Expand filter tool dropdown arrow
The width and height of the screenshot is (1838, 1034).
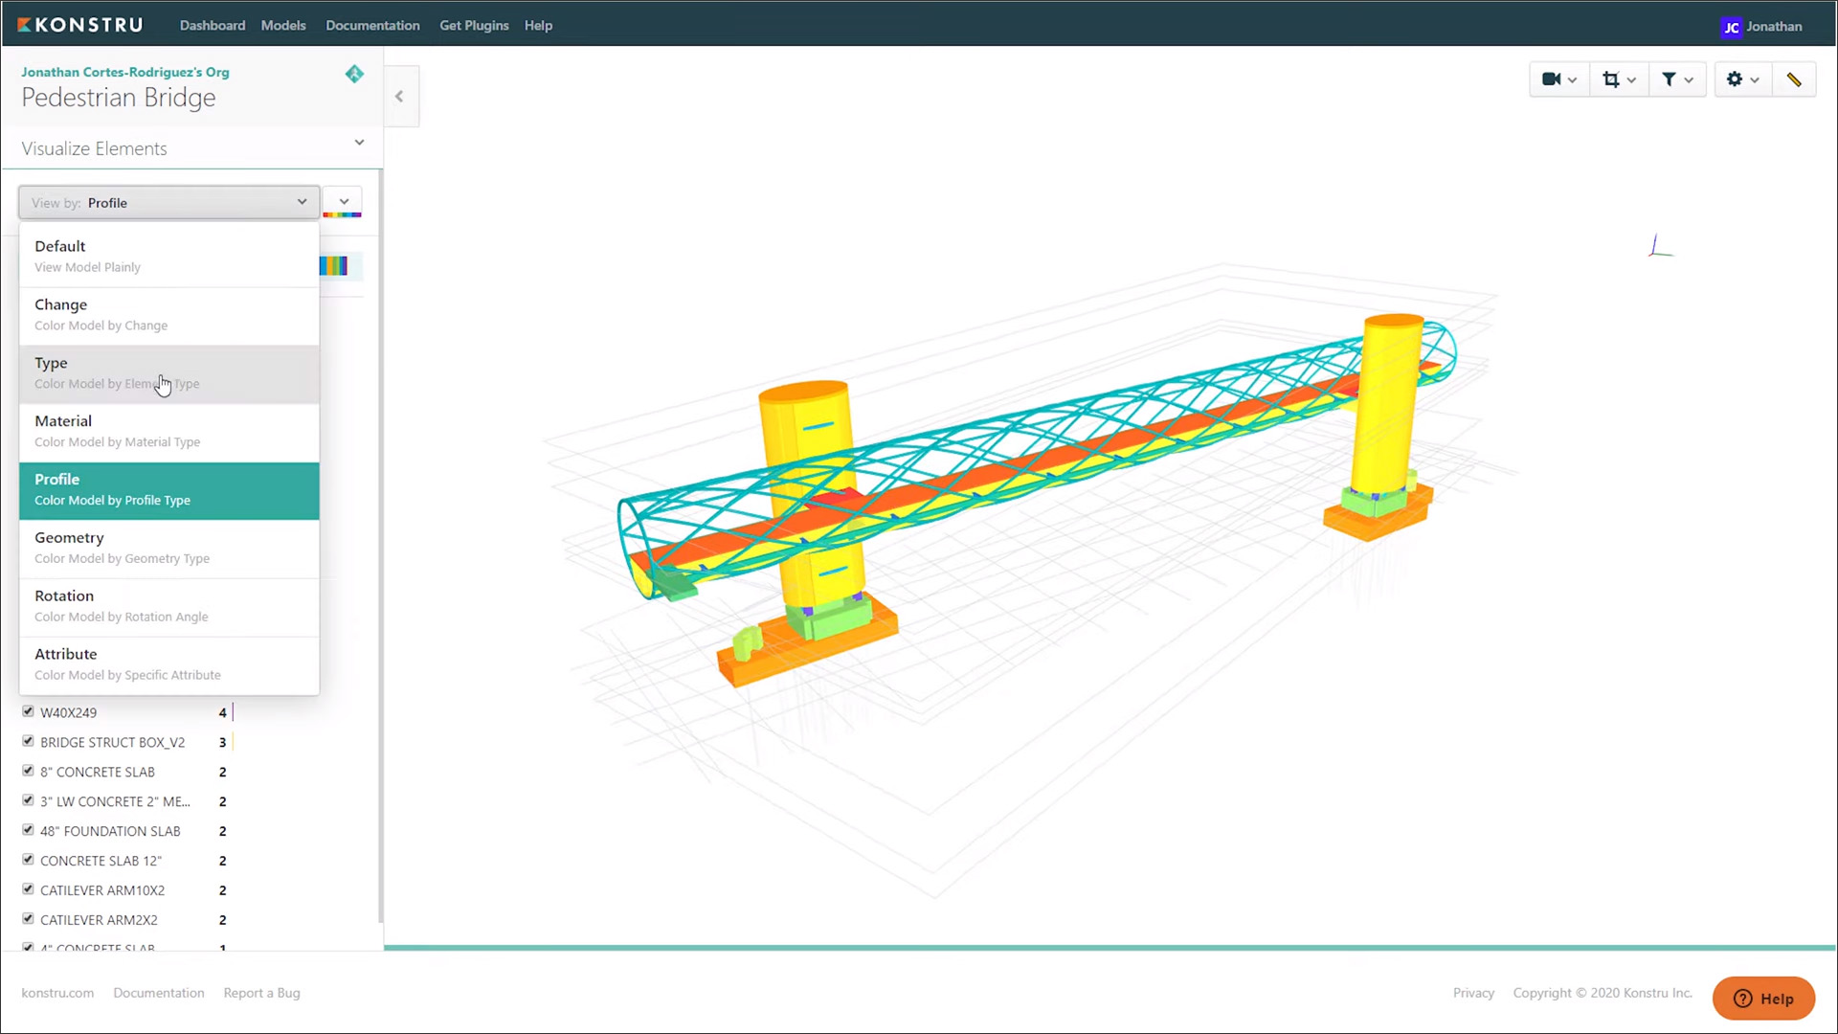click(x=1689, y=80)
